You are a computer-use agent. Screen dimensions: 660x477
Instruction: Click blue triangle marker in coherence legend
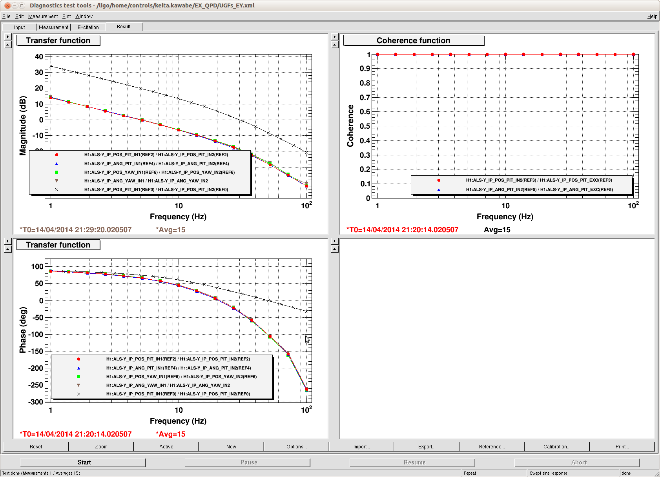pyautogui.click(x=439, y=189)
